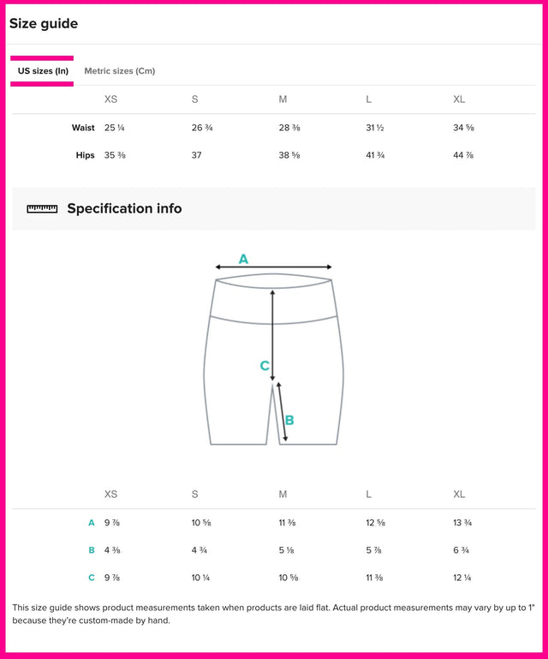This screenshot has width=548, height=659.
Task: Click the size guide disclaimer text
Action: click(x=274, y=614)
